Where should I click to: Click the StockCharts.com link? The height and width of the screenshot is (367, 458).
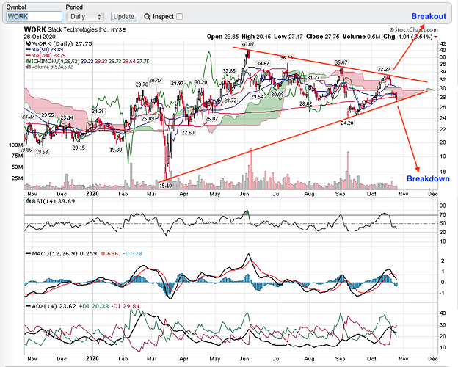tap(414, 29)
